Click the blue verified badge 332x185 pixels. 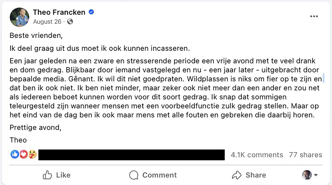[x=91, y=12]
